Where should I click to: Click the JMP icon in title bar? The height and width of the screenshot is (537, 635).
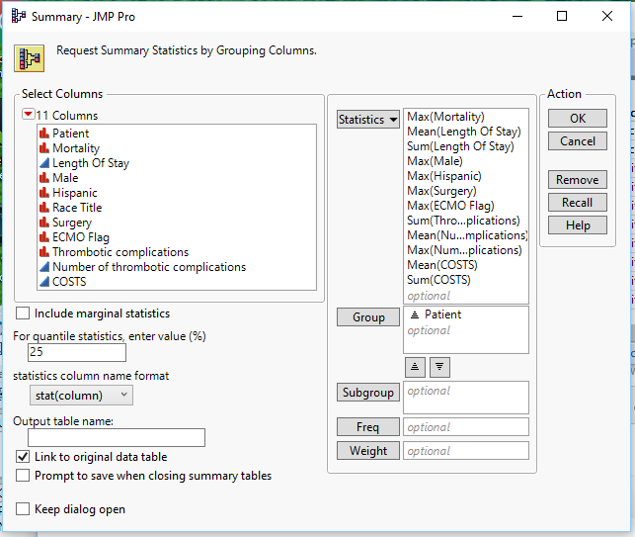(x=18, y=16)
